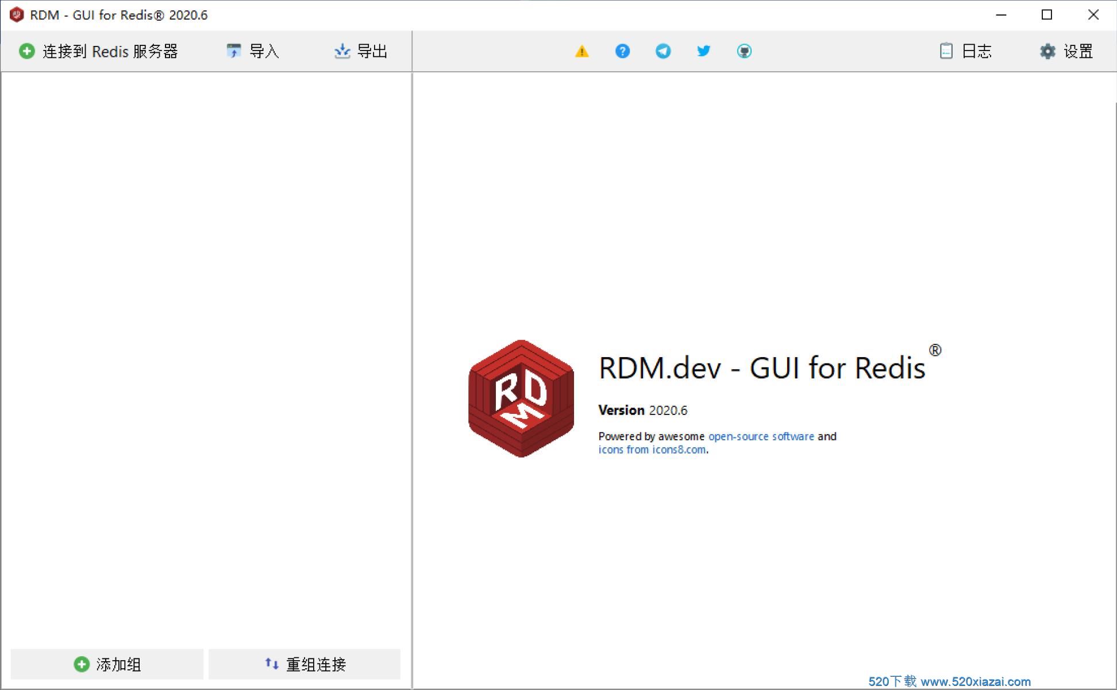1117x690 pixels.
Task: Open the GitHub icon
Action: (744, 51)
